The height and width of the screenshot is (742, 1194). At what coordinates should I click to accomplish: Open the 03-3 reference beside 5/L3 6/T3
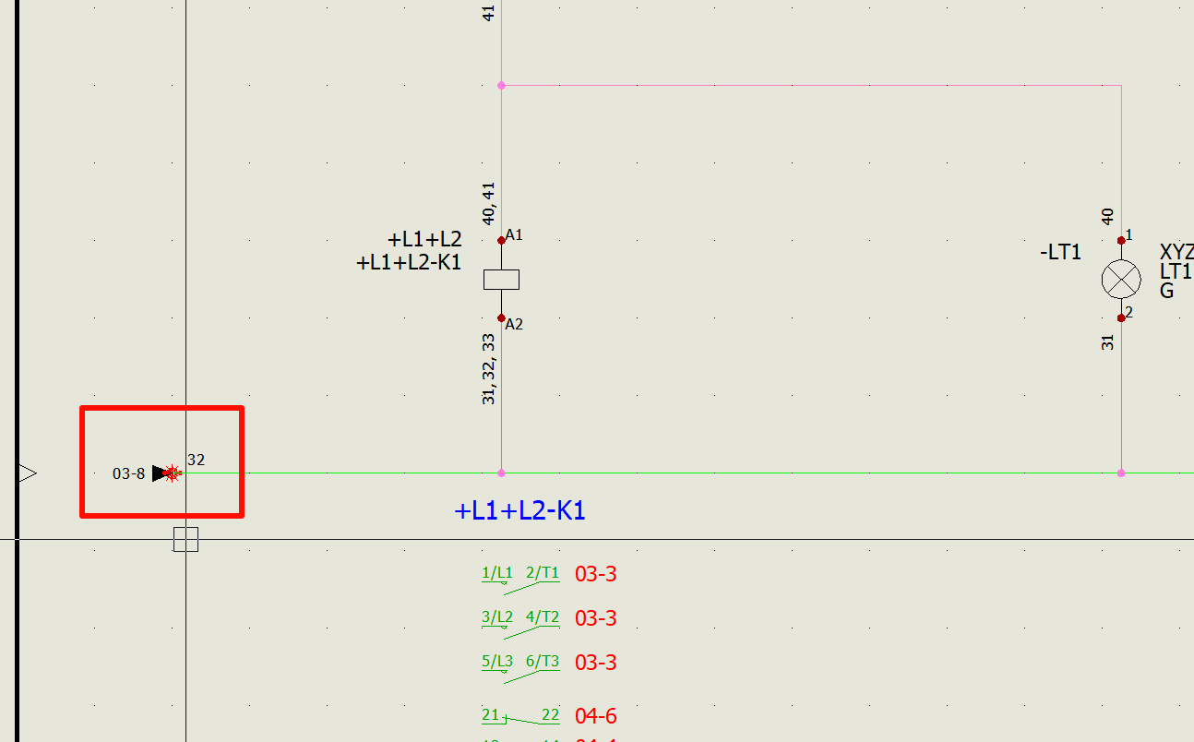[595, 663]
